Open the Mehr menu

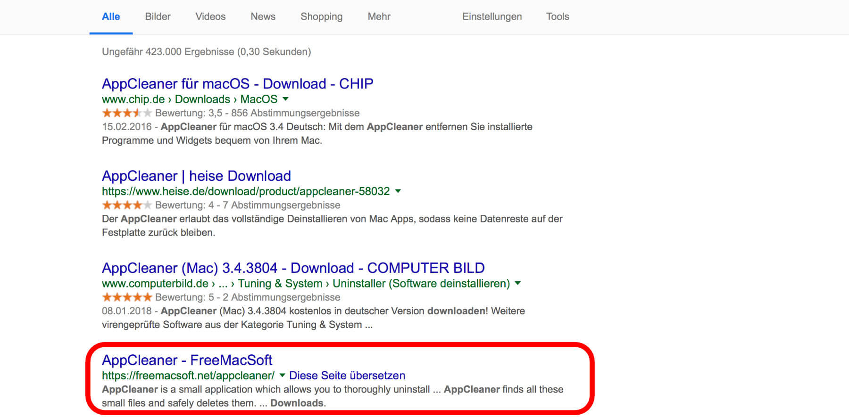click(x=379, y=16)
